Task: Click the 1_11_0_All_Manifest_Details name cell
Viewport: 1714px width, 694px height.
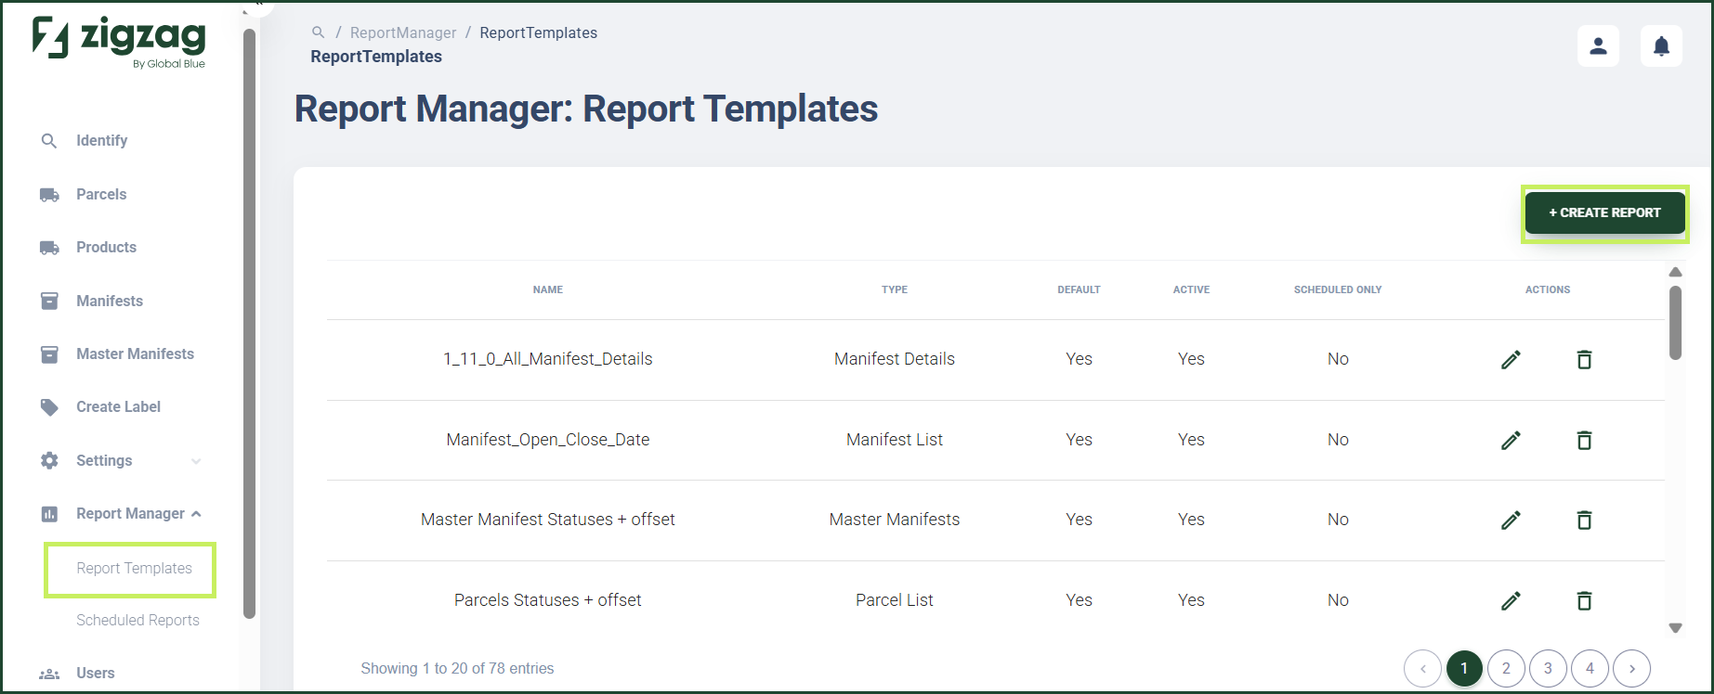Action: [x=548, y=359]
